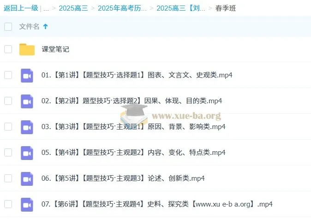Expand the collapsed '...' breadcrumb path

(46, 8)
